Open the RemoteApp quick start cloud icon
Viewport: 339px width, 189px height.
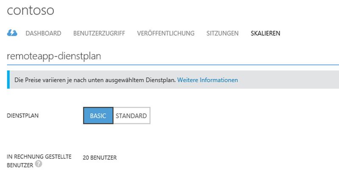tap(12, 33)
